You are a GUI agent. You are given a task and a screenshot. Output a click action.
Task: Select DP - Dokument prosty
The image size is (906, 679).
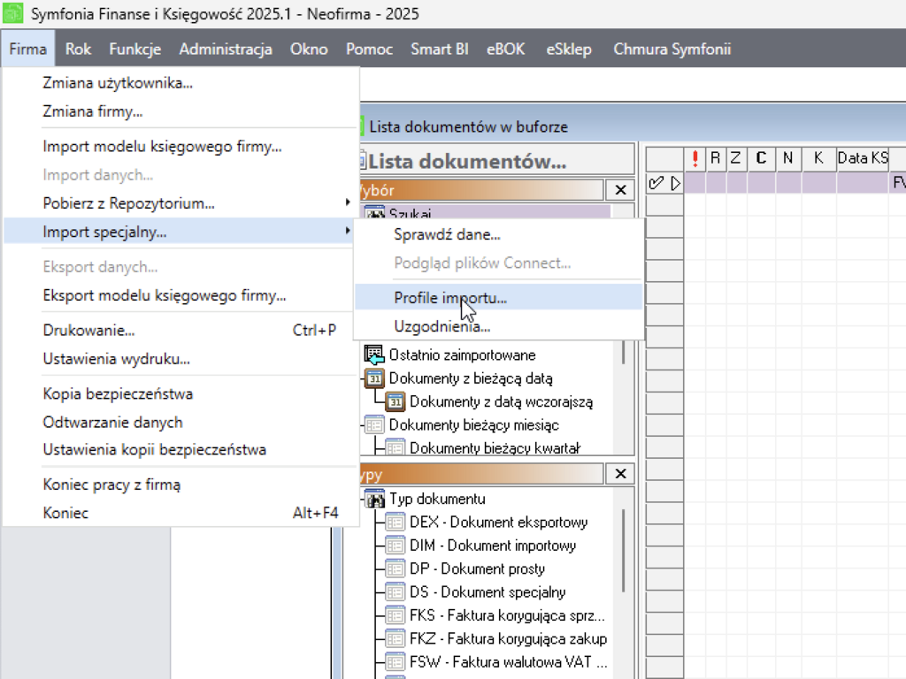coord(477,569)
